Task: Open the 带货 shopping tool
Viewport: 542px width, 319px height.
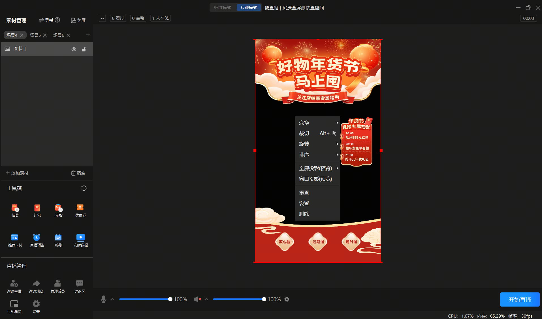Action: [x=59, y=210]
